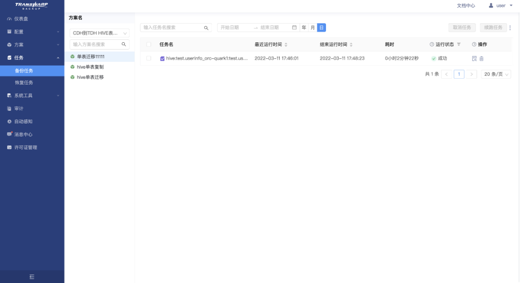Screen dimensions: 520x283
Task: Click the 自动感知 icon
Action: pyautogui.click(x=9, y=122)
